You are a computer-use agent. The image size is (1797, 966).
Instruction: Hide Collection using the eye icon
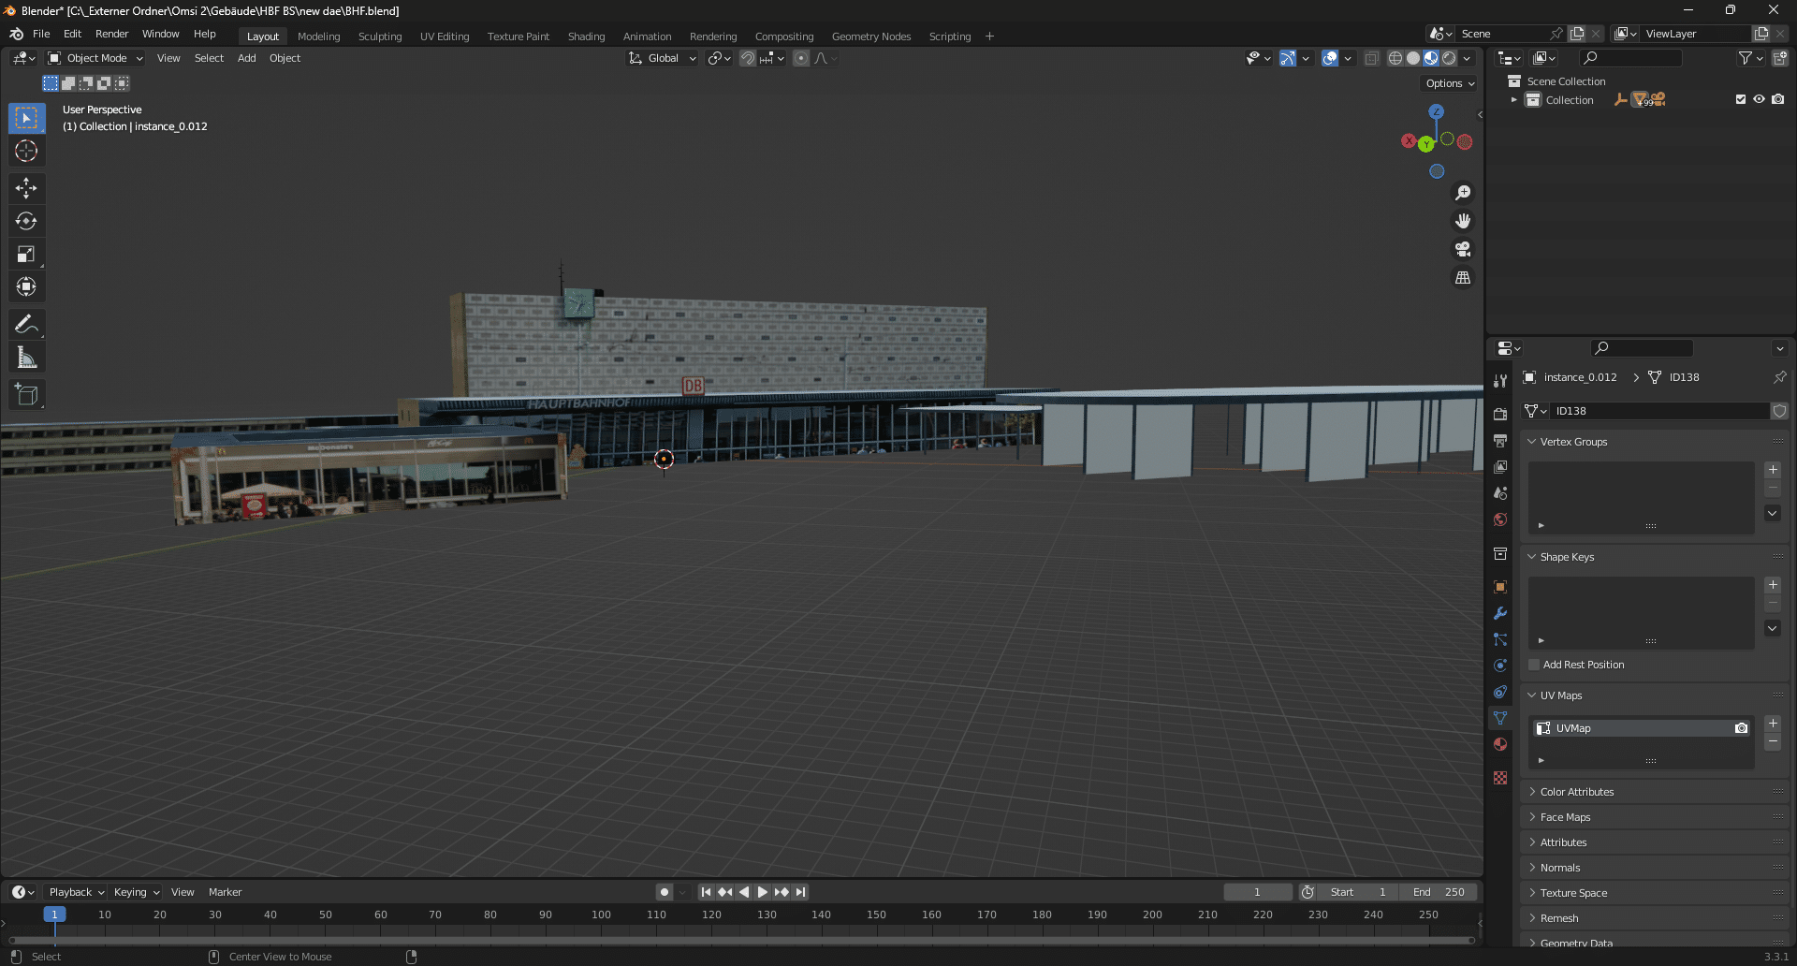1759,99
